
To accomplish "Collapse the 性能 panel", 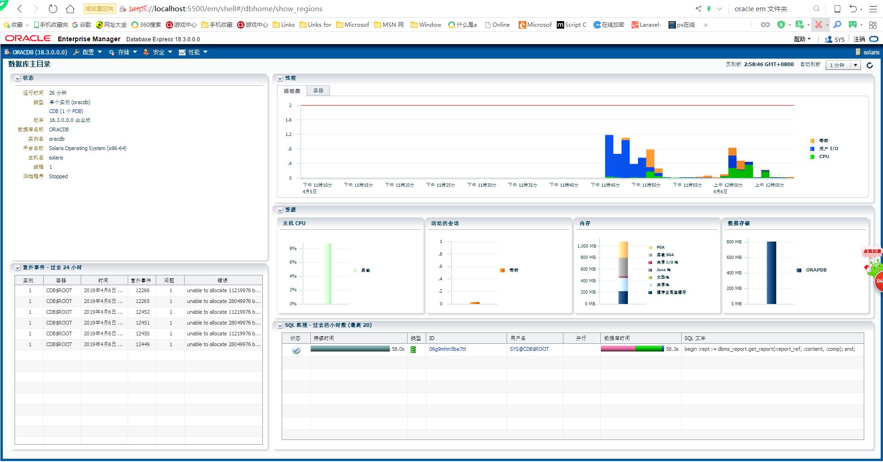I will tap(279, 78).
